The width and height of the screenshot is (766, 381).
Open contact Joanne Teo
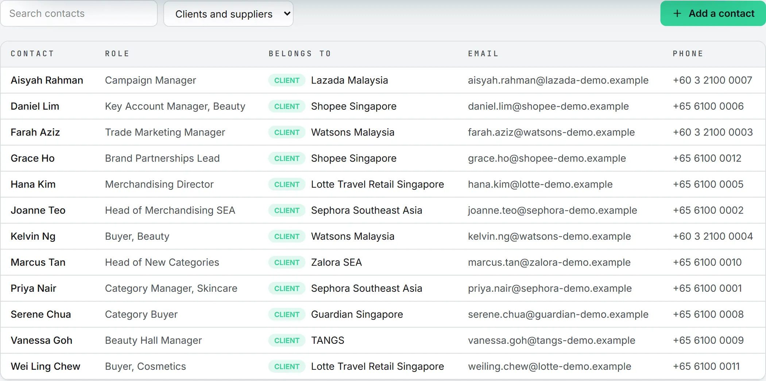pos(38,210)
